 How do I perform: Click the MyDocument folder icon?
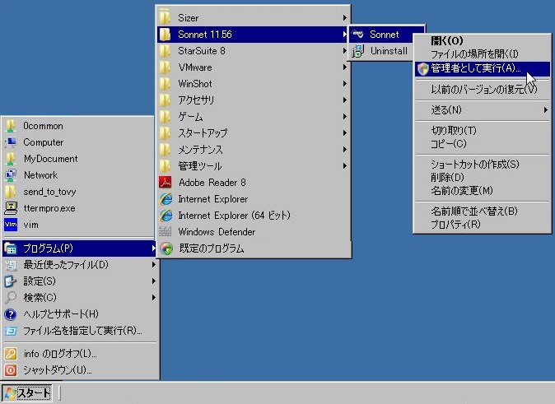coord(11,159)
